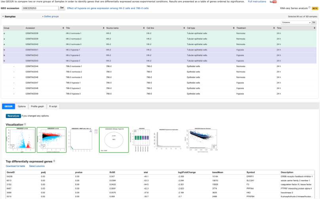Select sample row GSM7042546
This screenshot has width=320, height=199.
[x=160, y=77]
